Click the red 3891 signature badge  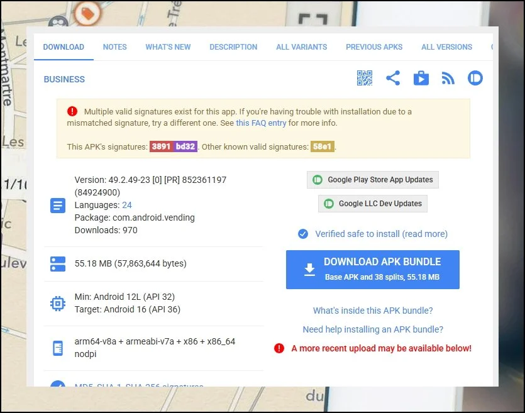point(161,146)
